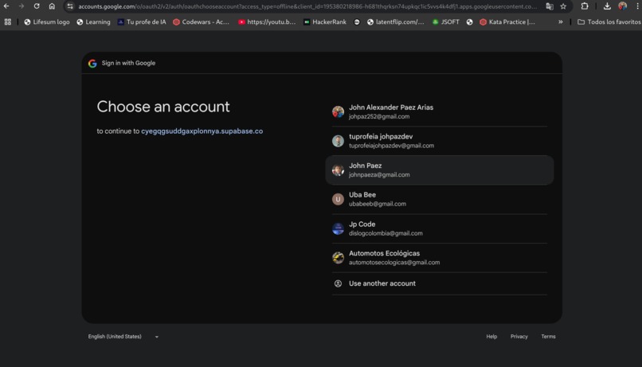Open the Codewars bookmark
Image resolution: width=642 pixels, height=367 pixels.
click(201, 22)
